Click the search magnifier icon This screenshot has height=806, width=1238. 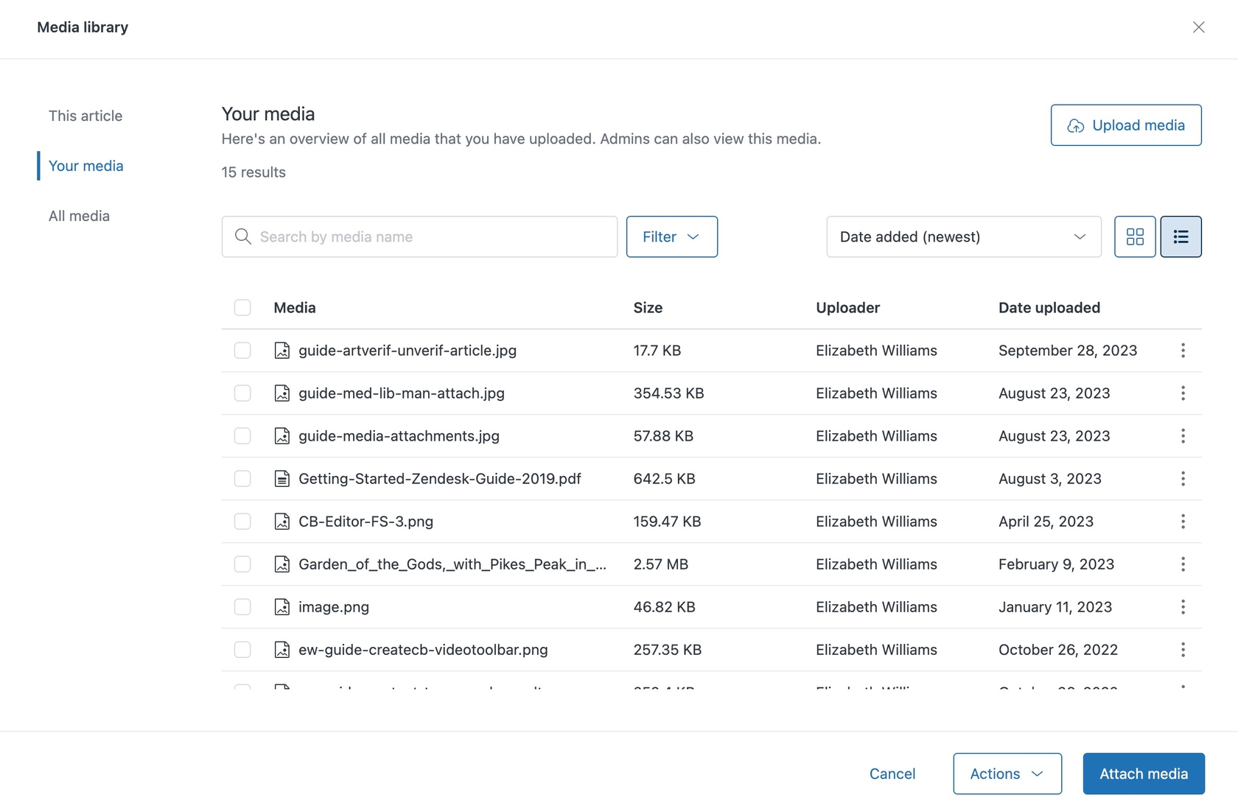(x=243, y=236)
